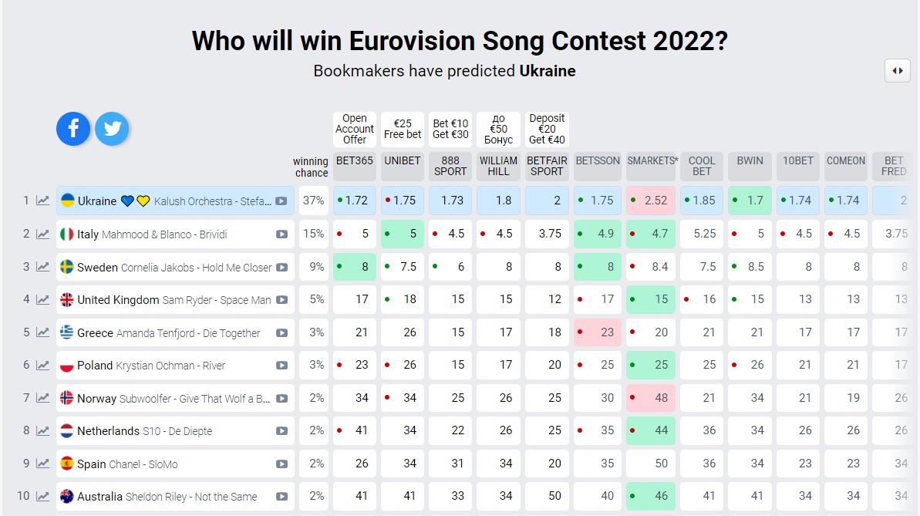Open the Poland Krystian Ochman entry
The width and height of the screenshot is (920, 516).
click(151, 366)
